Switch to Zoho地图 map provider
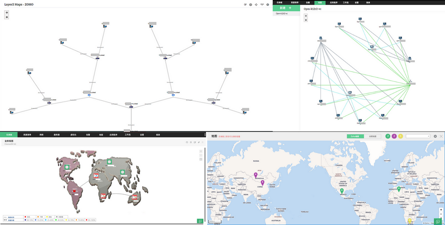Image resolution: width=445 pixels, height=225 pixels. coord(355,136)
